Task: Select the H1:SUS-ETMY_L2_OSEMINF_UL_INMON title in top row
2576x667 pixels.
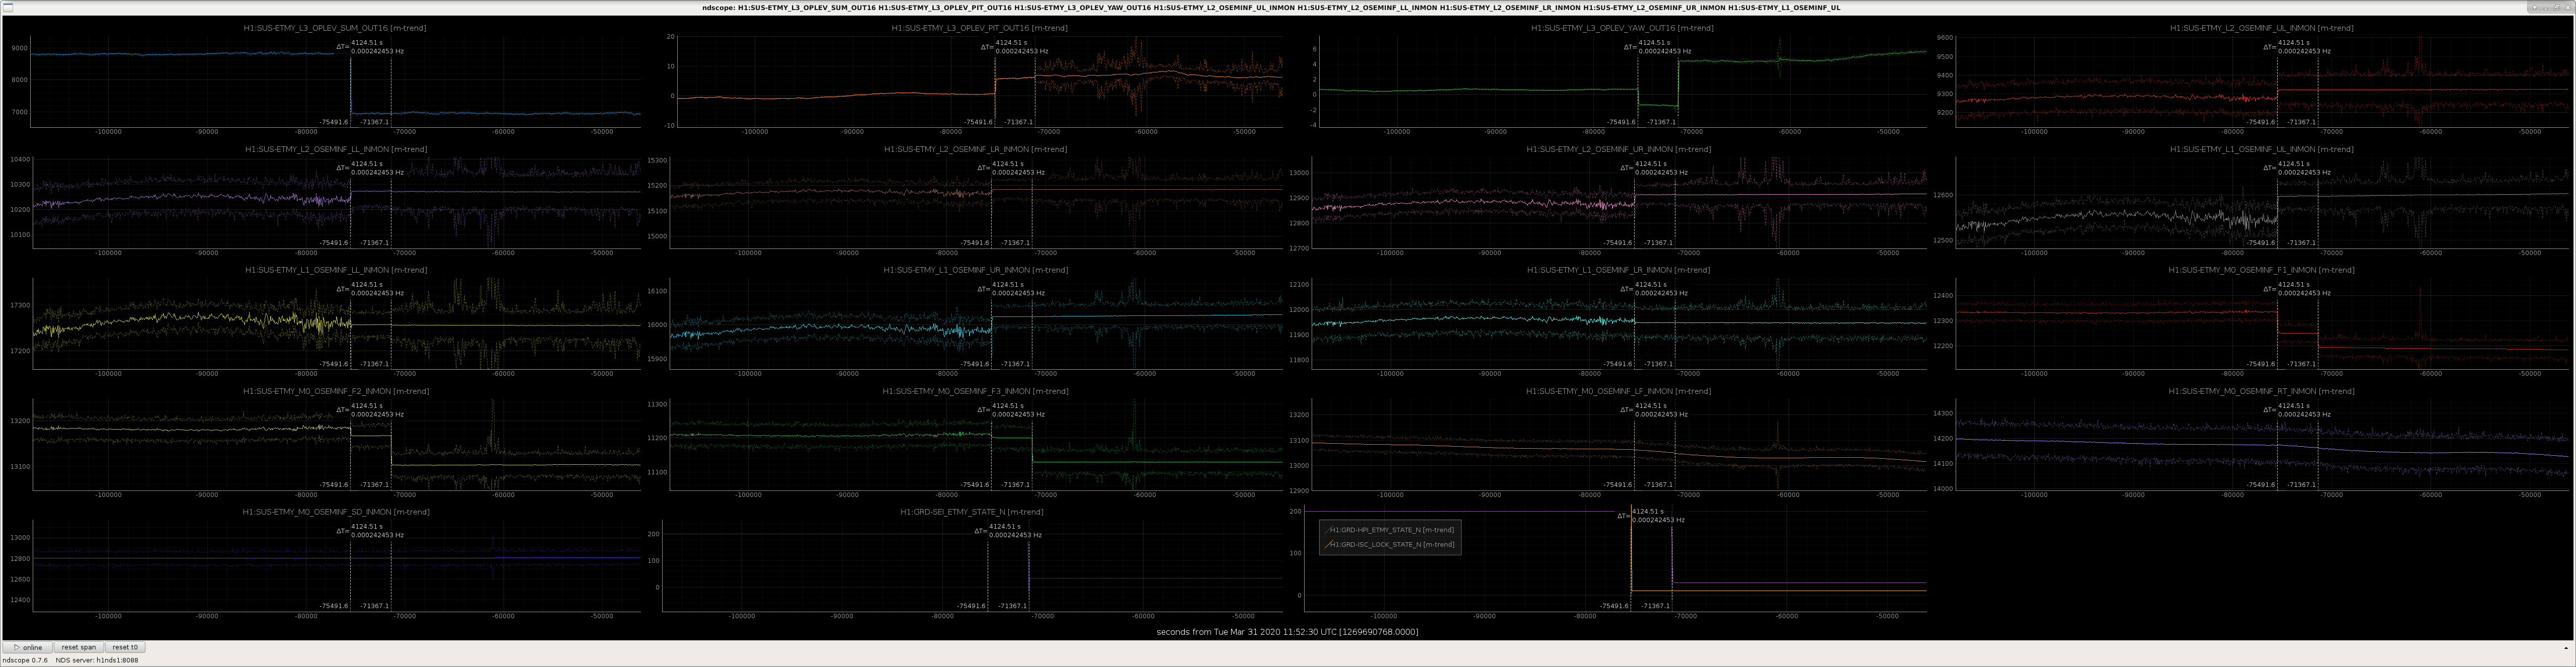Action: (x=2261, y=28)
